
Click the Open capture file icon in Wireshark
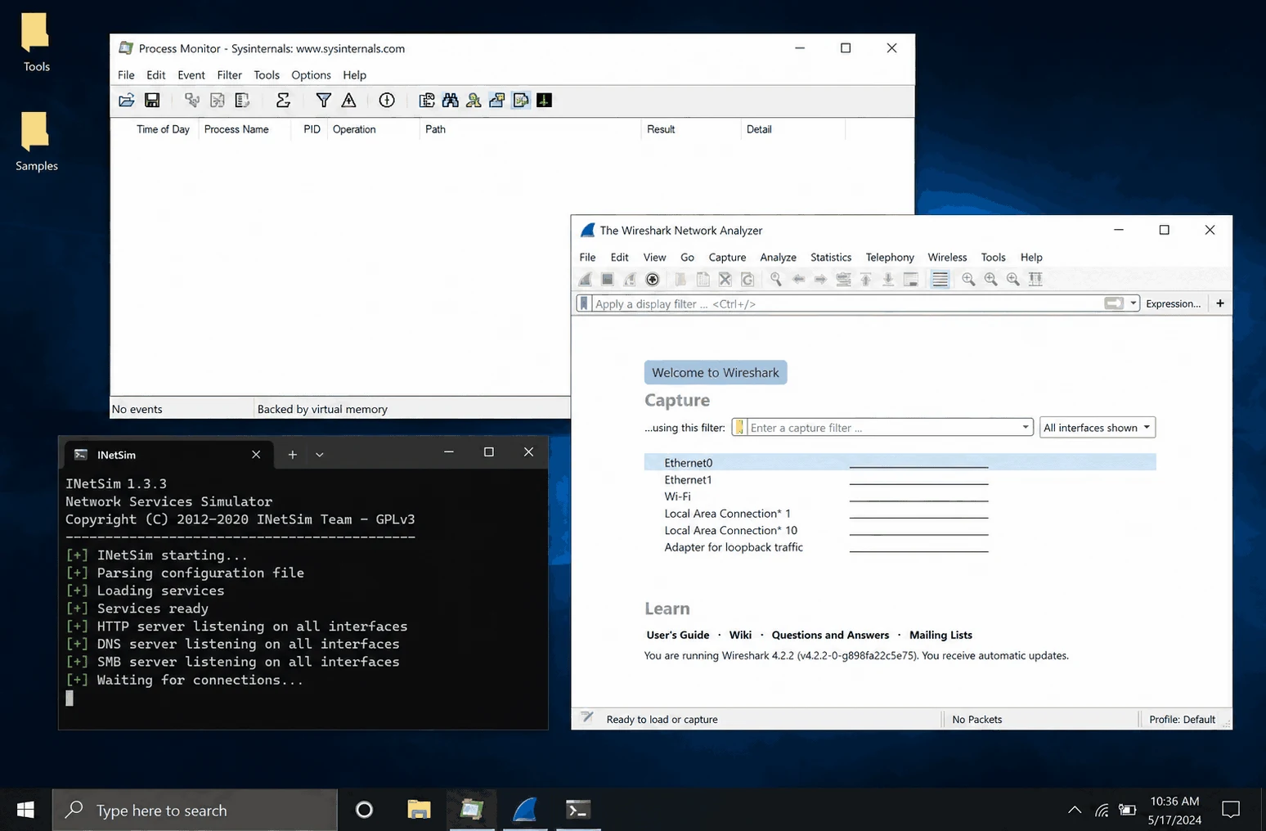click(x=680, y=279)
